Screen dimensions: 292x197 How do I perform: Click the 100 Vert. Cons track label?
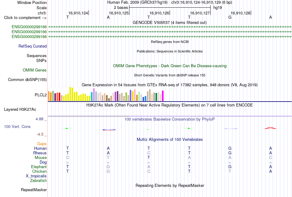tap(17, 126)
